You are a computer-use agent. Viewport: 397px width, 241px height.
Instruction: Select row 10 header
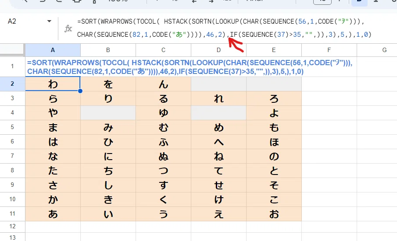pos(12,199)
